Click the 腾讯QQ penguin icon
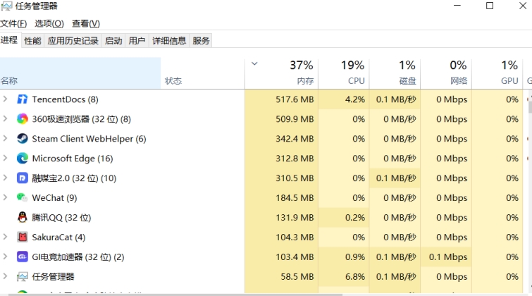 tap(23, 218)
